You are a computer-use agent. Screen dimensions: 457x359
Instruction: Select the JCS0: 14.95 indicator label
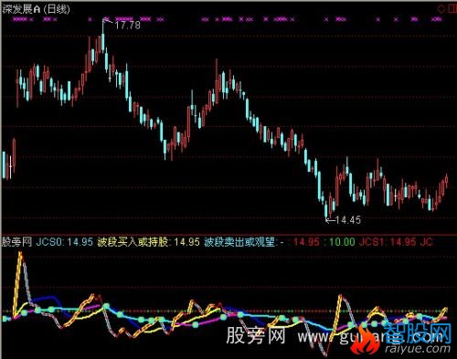(x=64, y=242)
